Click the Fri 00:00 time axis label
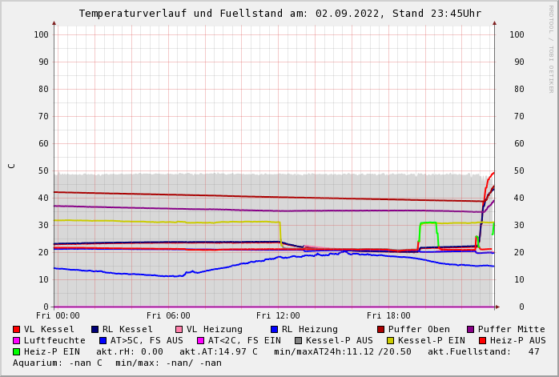Viewport: 559px width, 377px height. [x=58, y=315]
